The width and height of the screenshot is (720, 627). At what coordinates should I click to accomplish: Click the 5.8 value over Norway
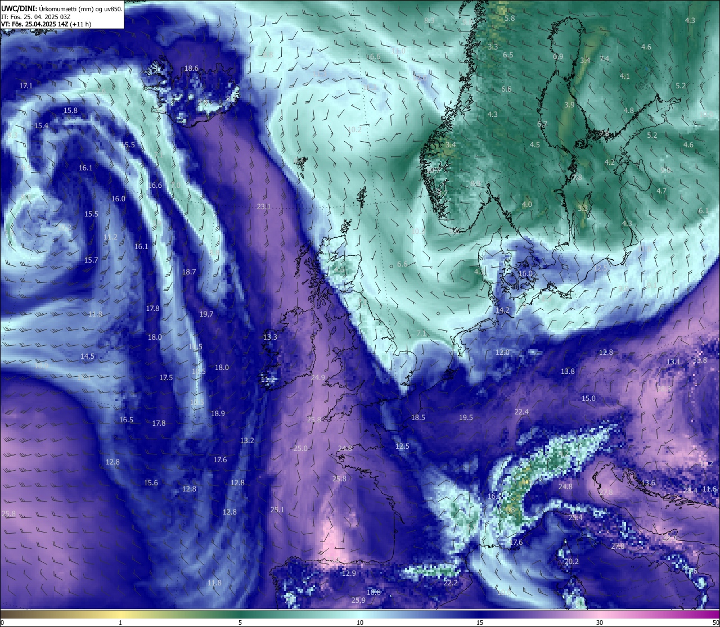pos(510,19)
